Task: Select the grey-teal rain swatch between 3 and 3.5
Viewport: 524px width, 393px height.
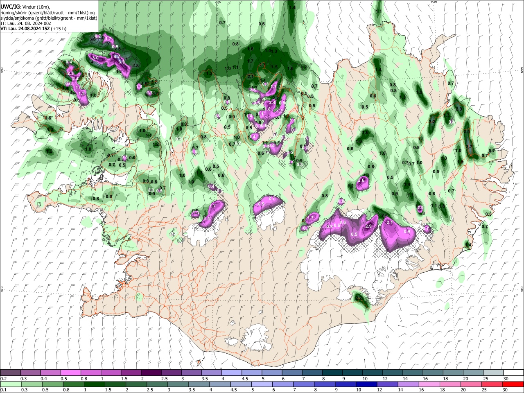Action: point(178,384)
